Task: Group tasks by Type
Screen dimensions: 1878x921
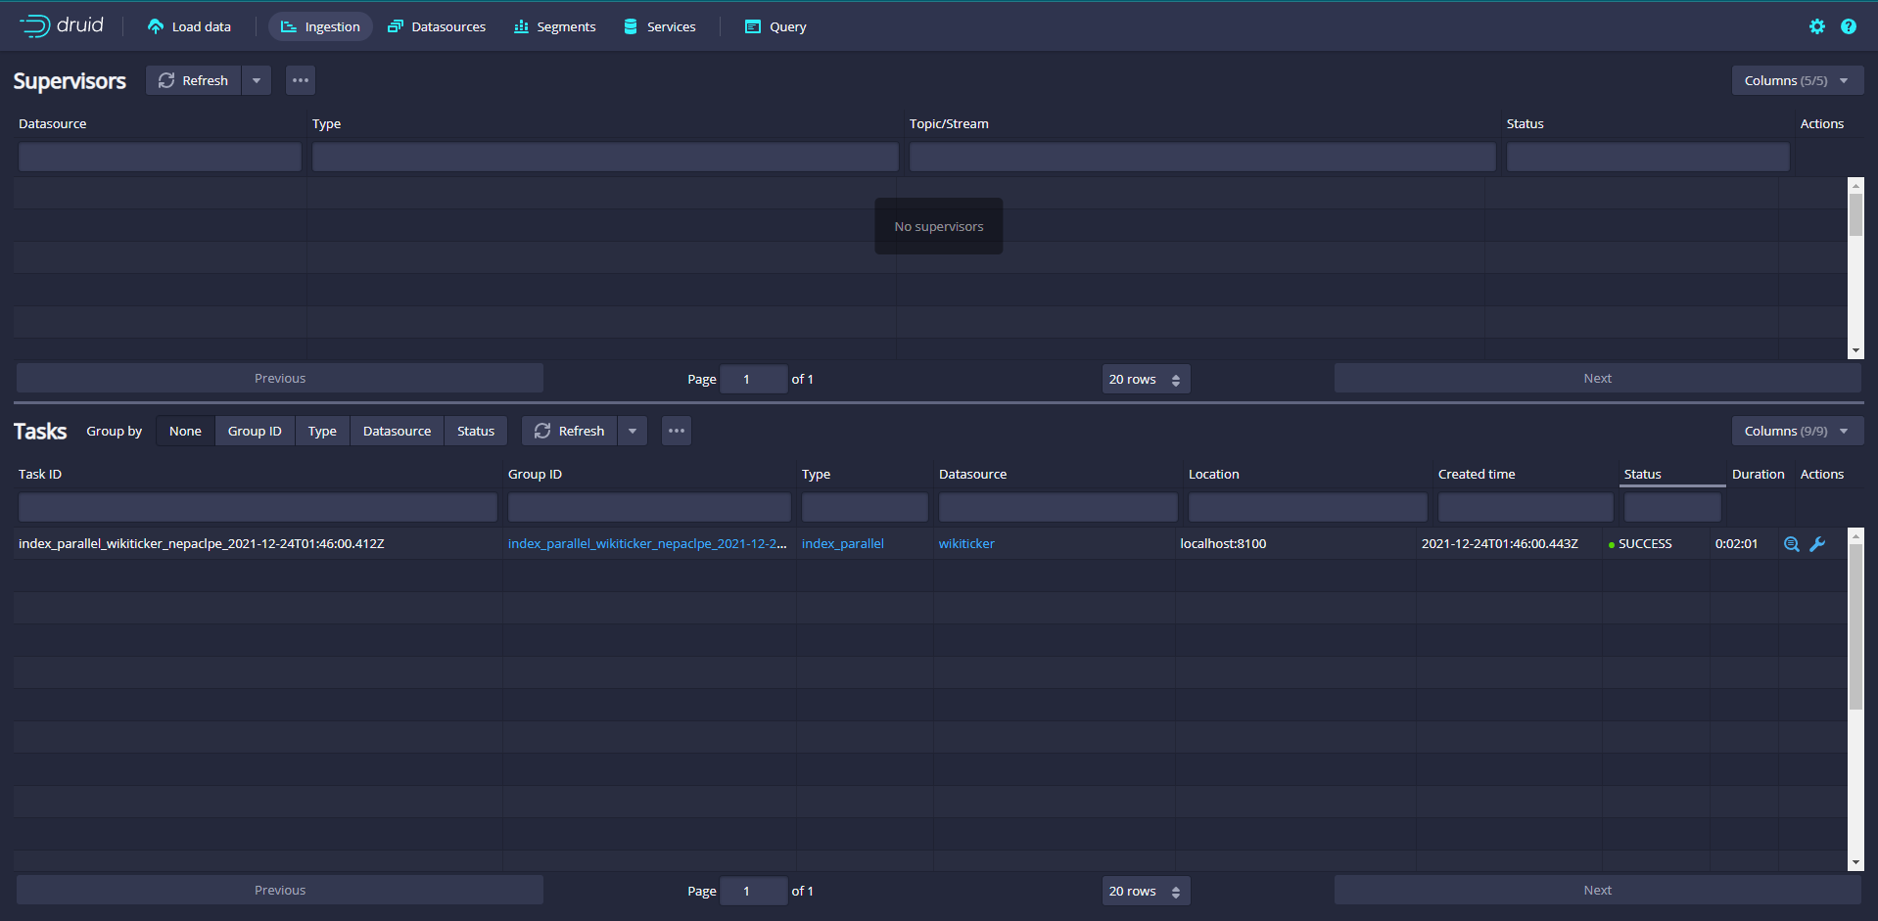Action: (x=322, y=431)
